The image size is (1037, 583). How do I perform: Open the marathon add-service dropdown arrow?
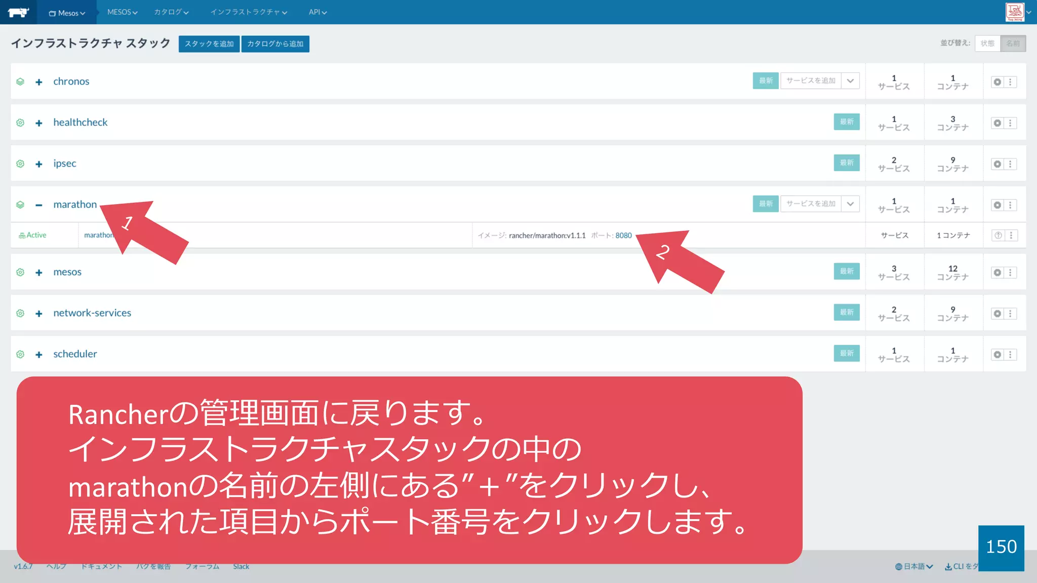(x=851, y=203)
